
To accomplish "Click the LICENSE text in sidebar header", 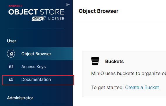I will [56, 18].
